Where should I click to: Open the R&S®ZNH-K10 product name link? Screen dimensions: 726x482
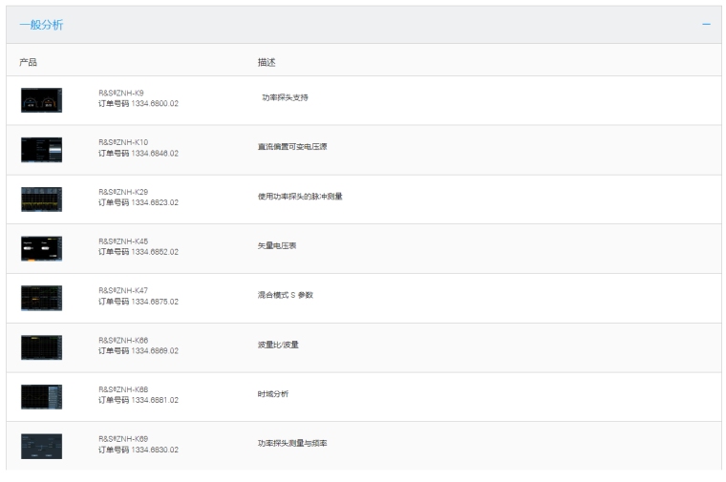pyautogui.click(x=123, y=142)
